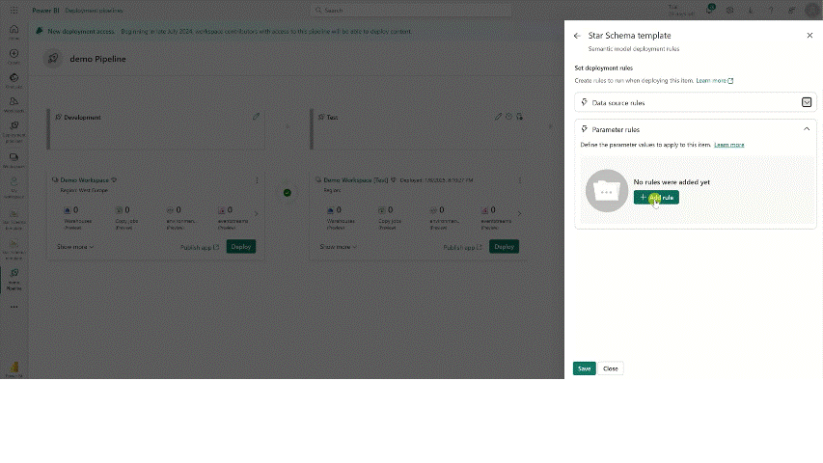Expand Show more in Development workspace card
Screen dimensions: 823x463
pyautogui.click(x=74, y=247)
